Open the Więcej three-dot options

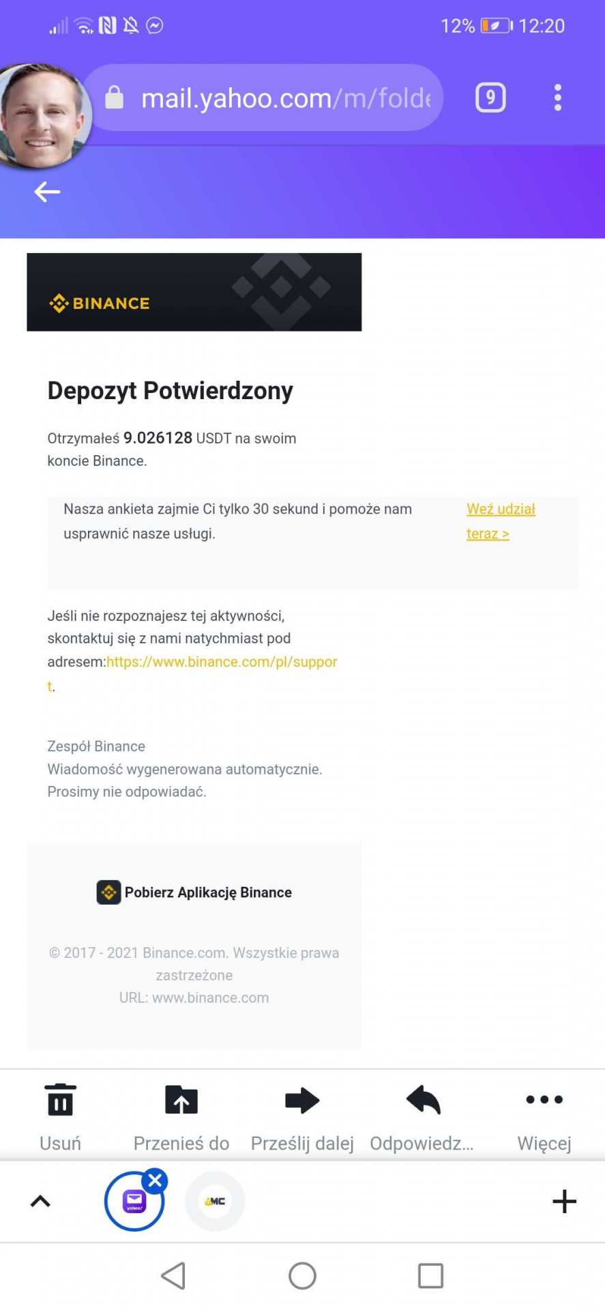tap(544, 1100)
